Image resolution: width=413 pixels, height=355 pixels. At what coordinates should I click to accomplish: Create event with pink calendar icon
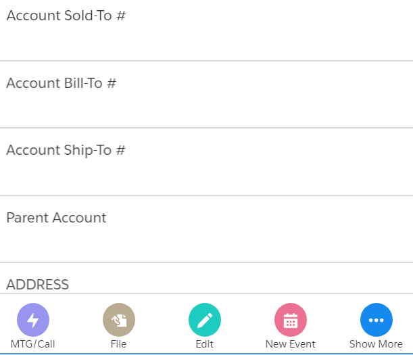(291, 321)
